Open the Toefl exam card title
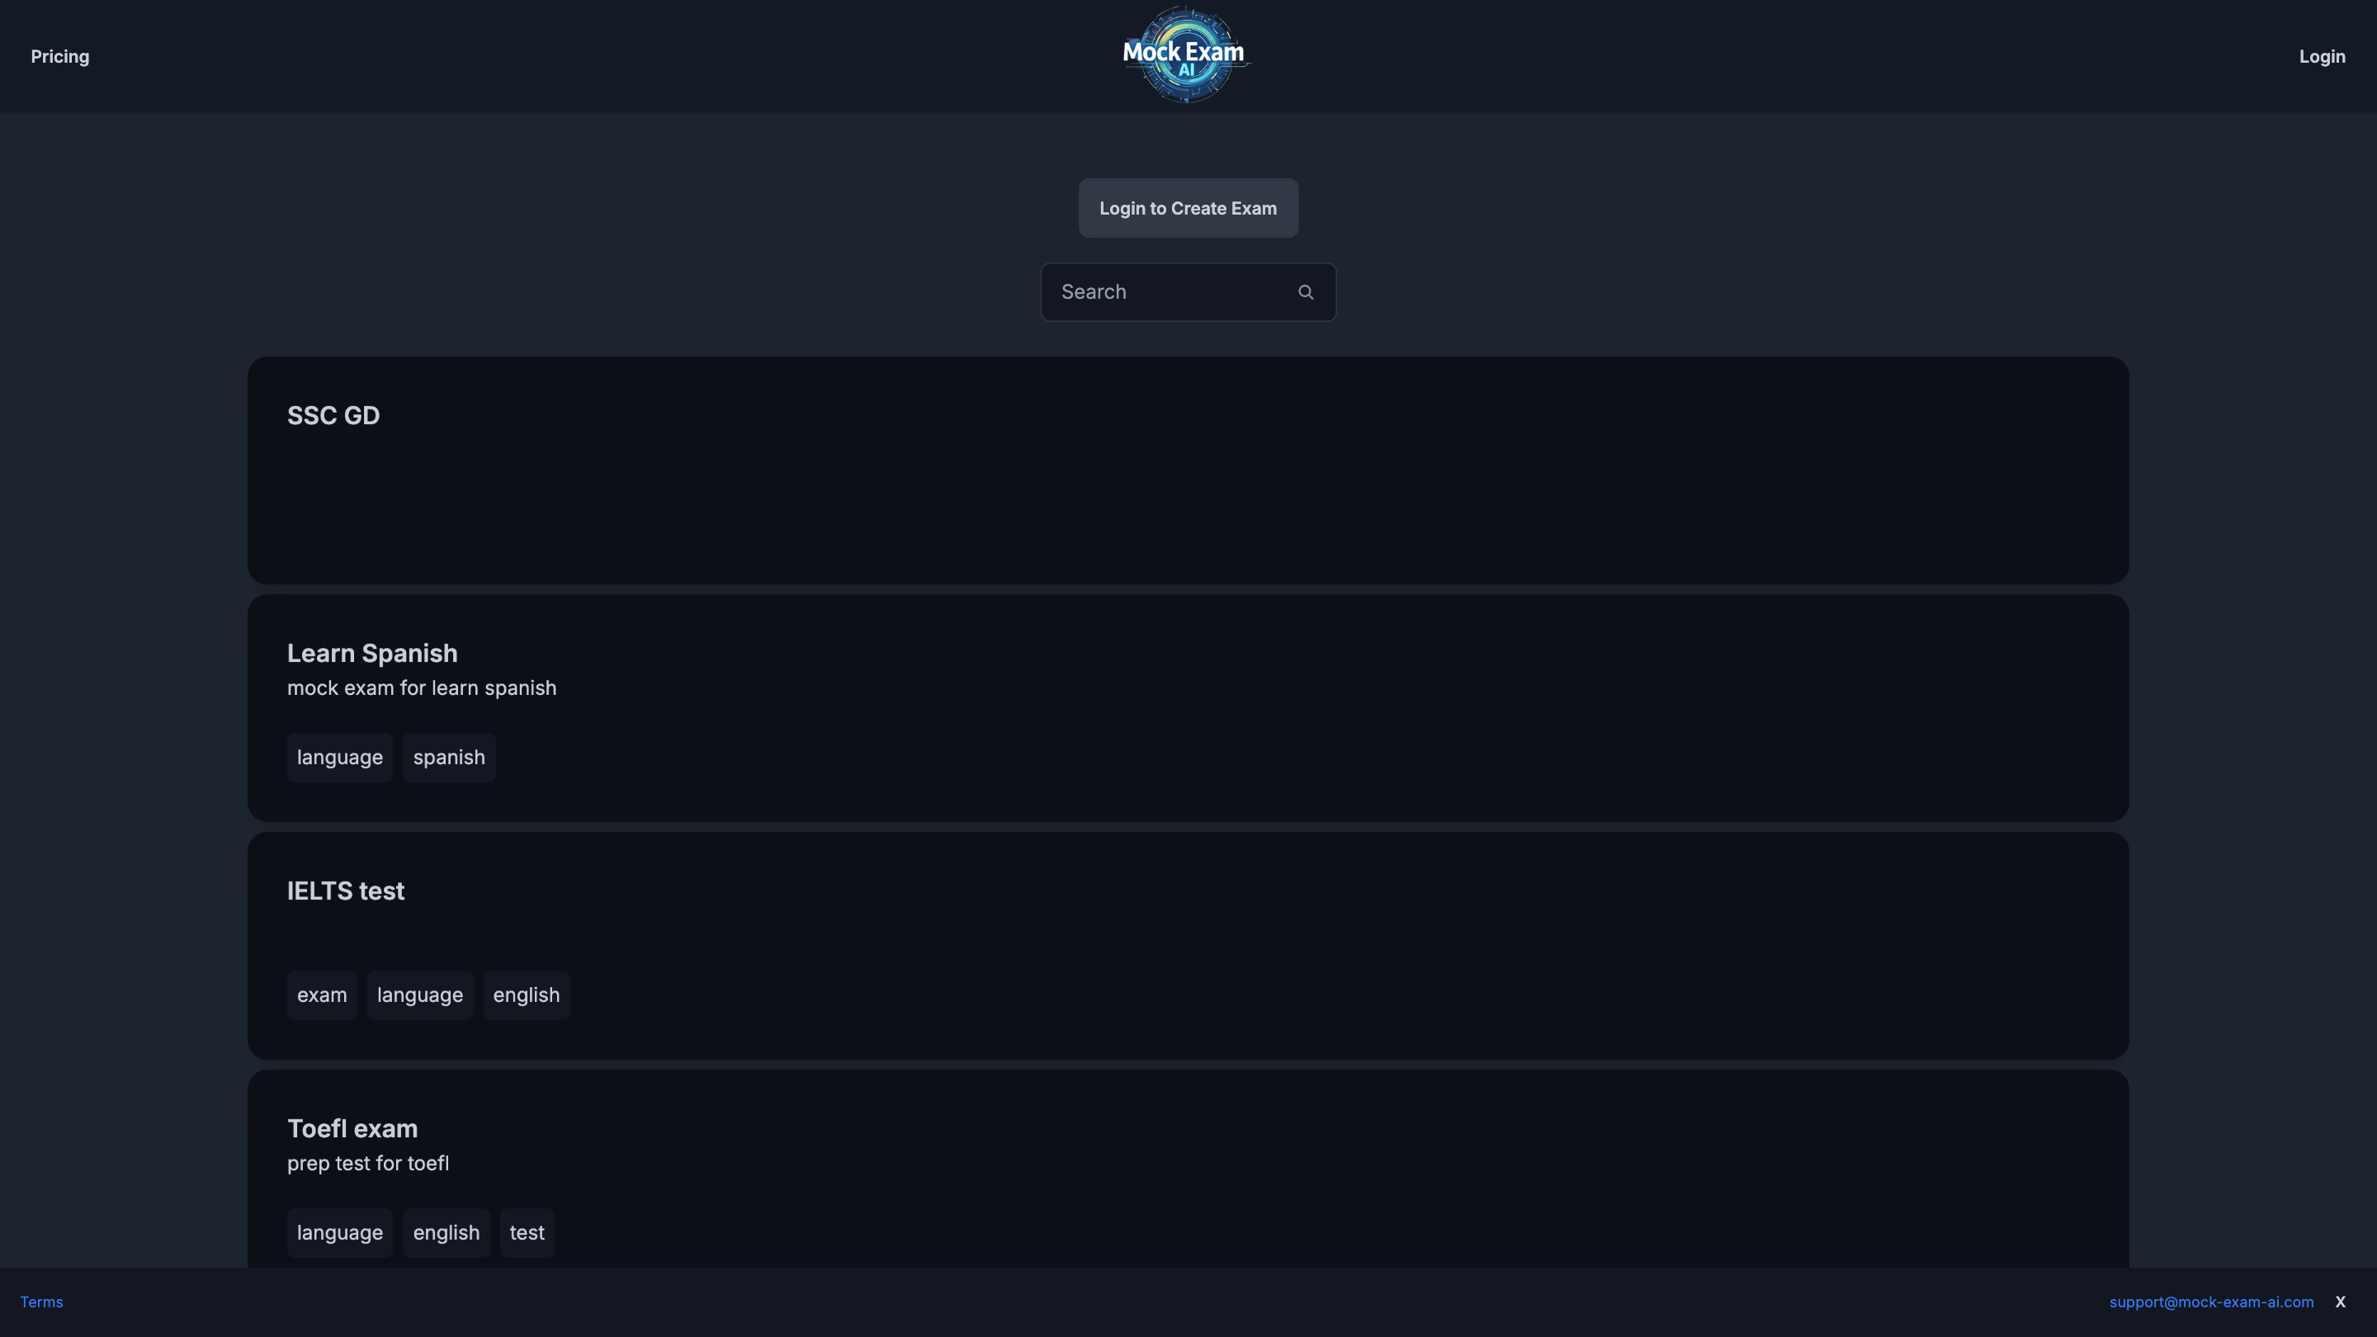2377x1337 pixels. pyautogui.click(x=352, y=1128)
